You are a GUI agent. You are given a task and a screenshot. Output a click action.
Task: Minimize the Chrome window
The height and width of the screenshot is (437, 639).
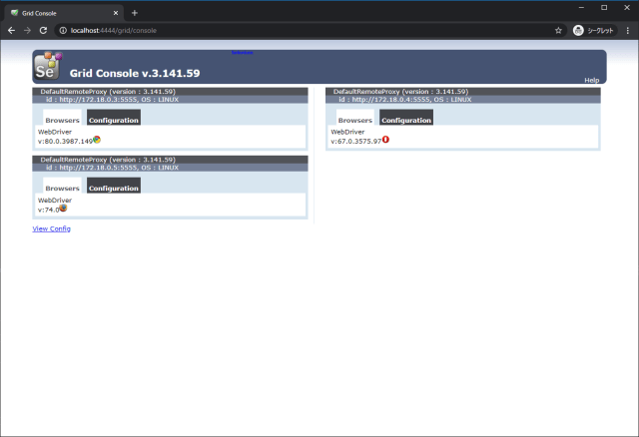point(581,7)
